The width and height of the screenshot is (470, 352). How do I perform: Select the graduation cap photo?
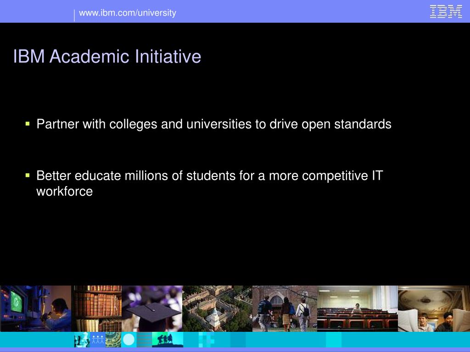(152, 308)
